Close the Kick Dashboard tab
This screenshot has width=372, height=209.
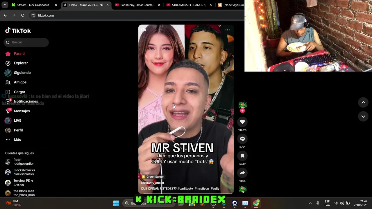coord(56,5)
